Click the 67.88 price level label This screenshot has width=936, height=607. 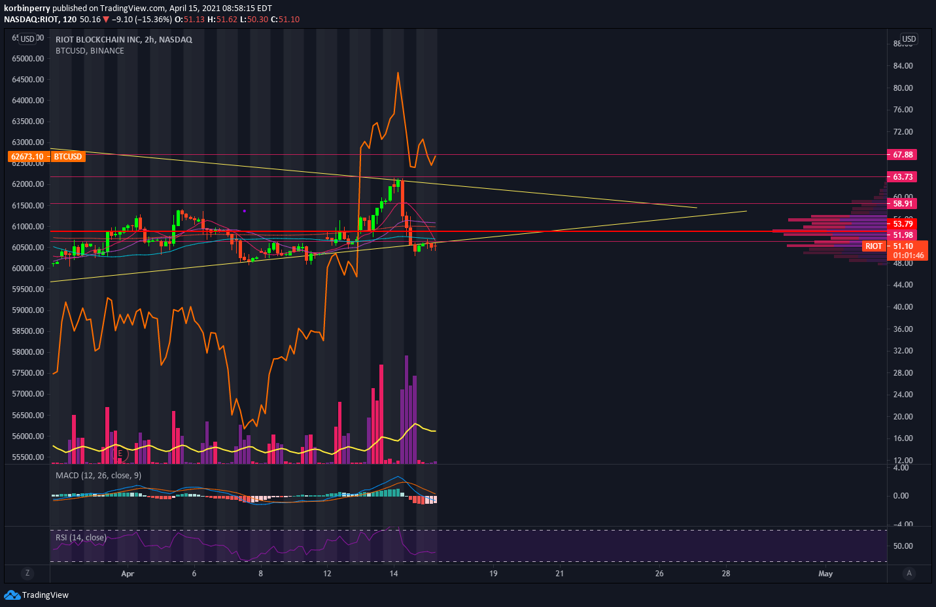(903, 155)
